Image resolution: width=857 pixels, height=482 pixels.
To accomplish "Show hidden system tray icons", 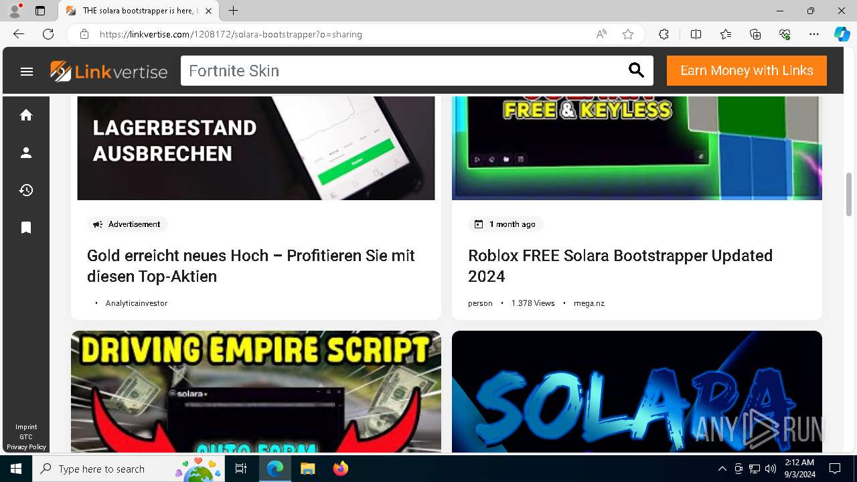I will click(722, 469).
